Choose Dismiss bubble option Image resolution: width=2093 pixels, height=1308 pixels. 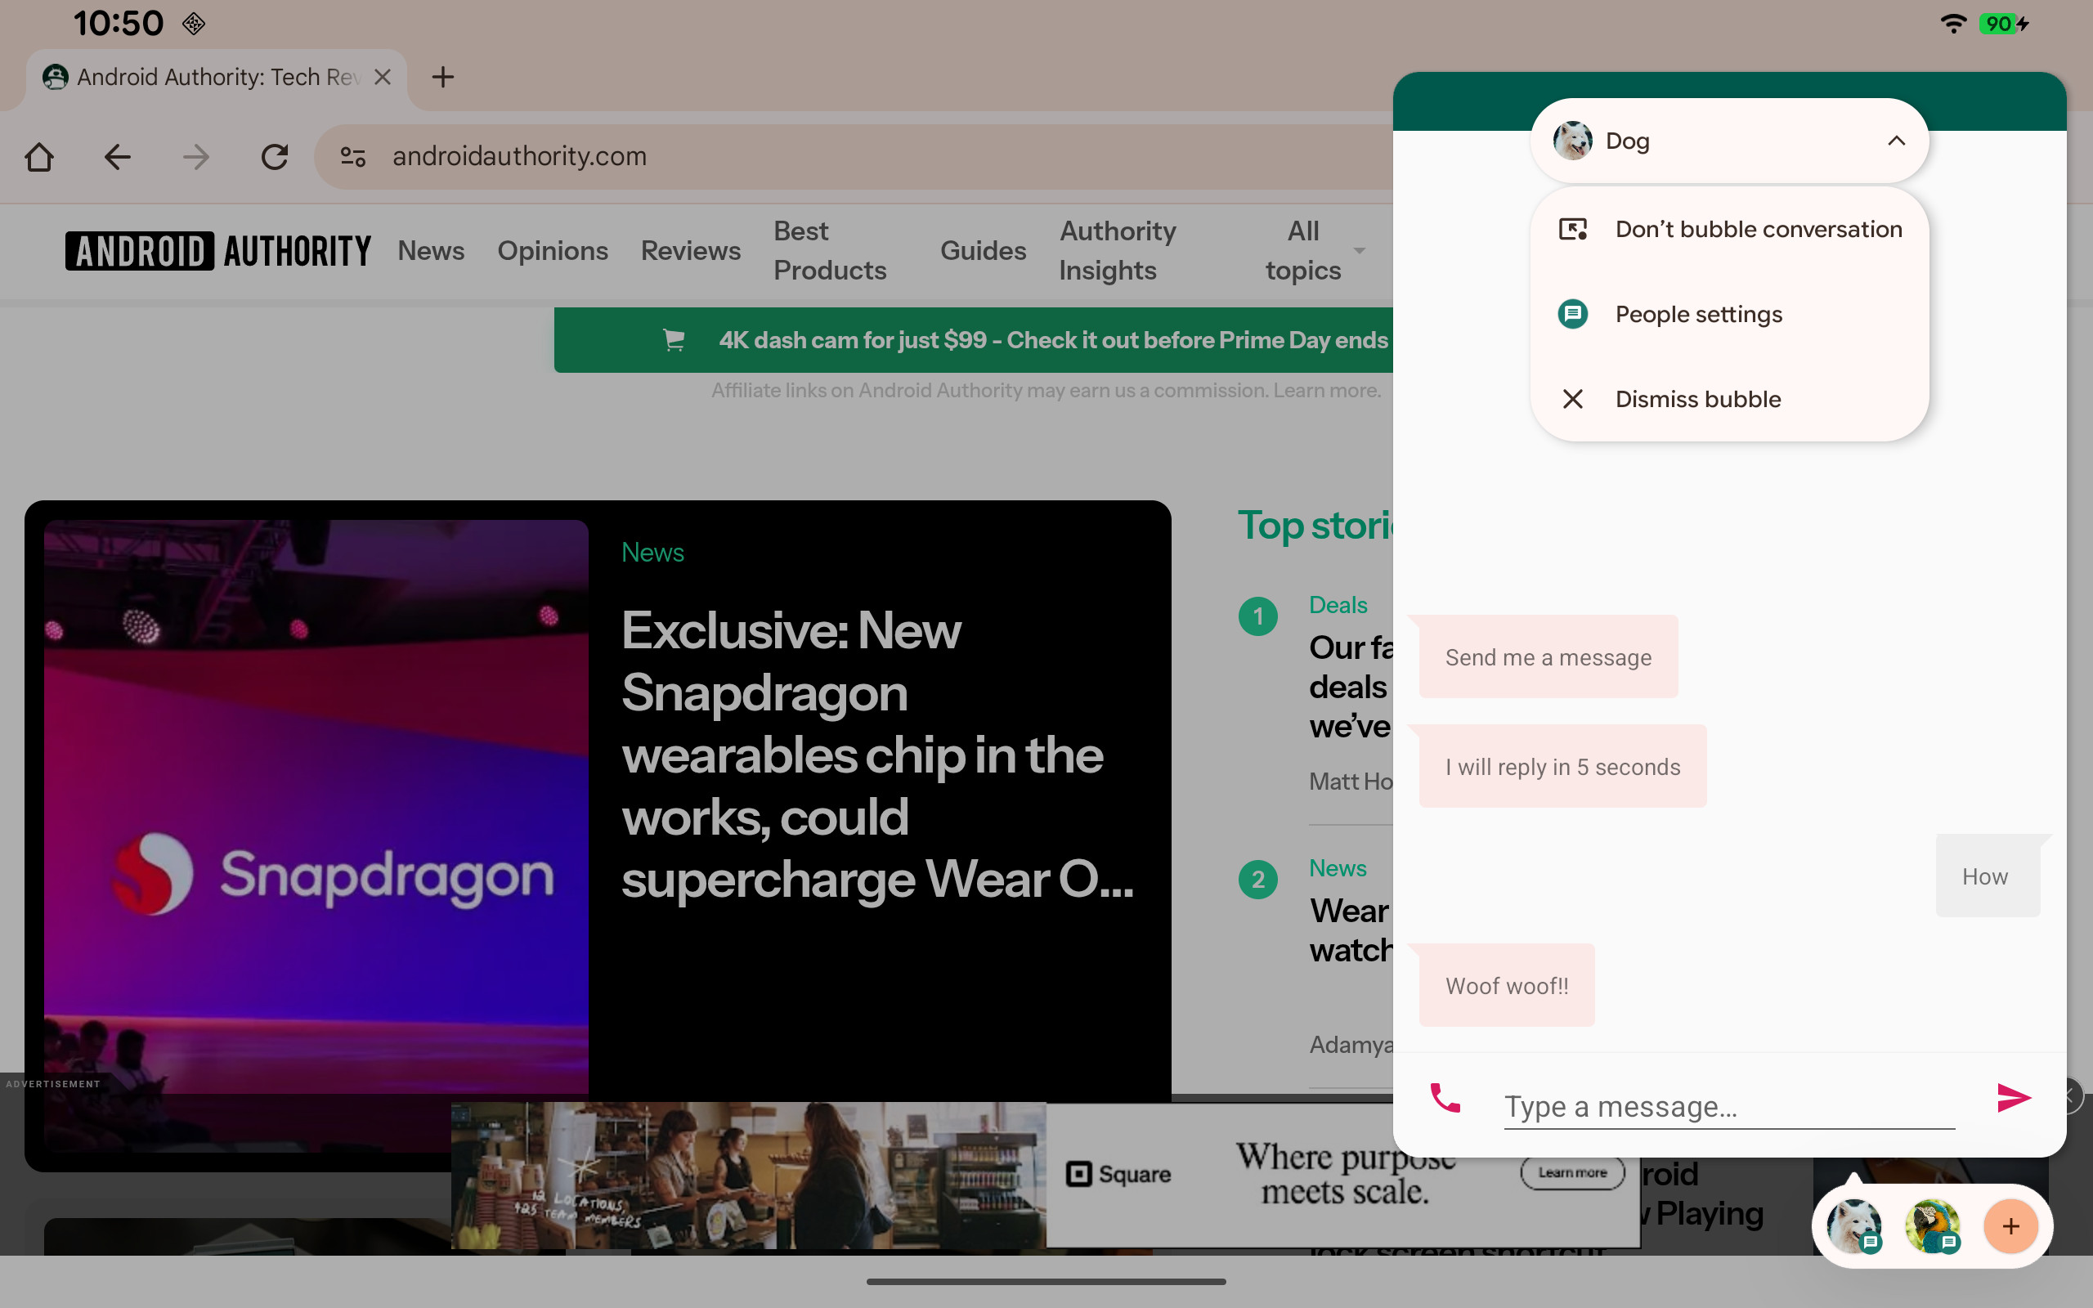1697,399
